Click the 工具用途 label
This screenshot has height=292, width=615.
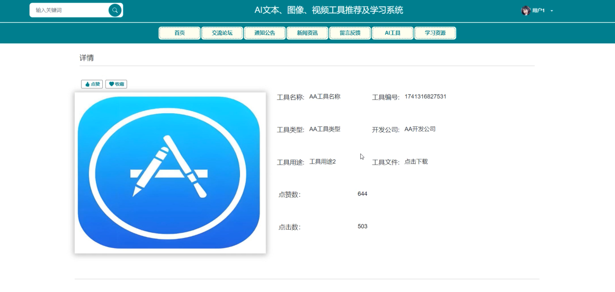coord(291,162)
